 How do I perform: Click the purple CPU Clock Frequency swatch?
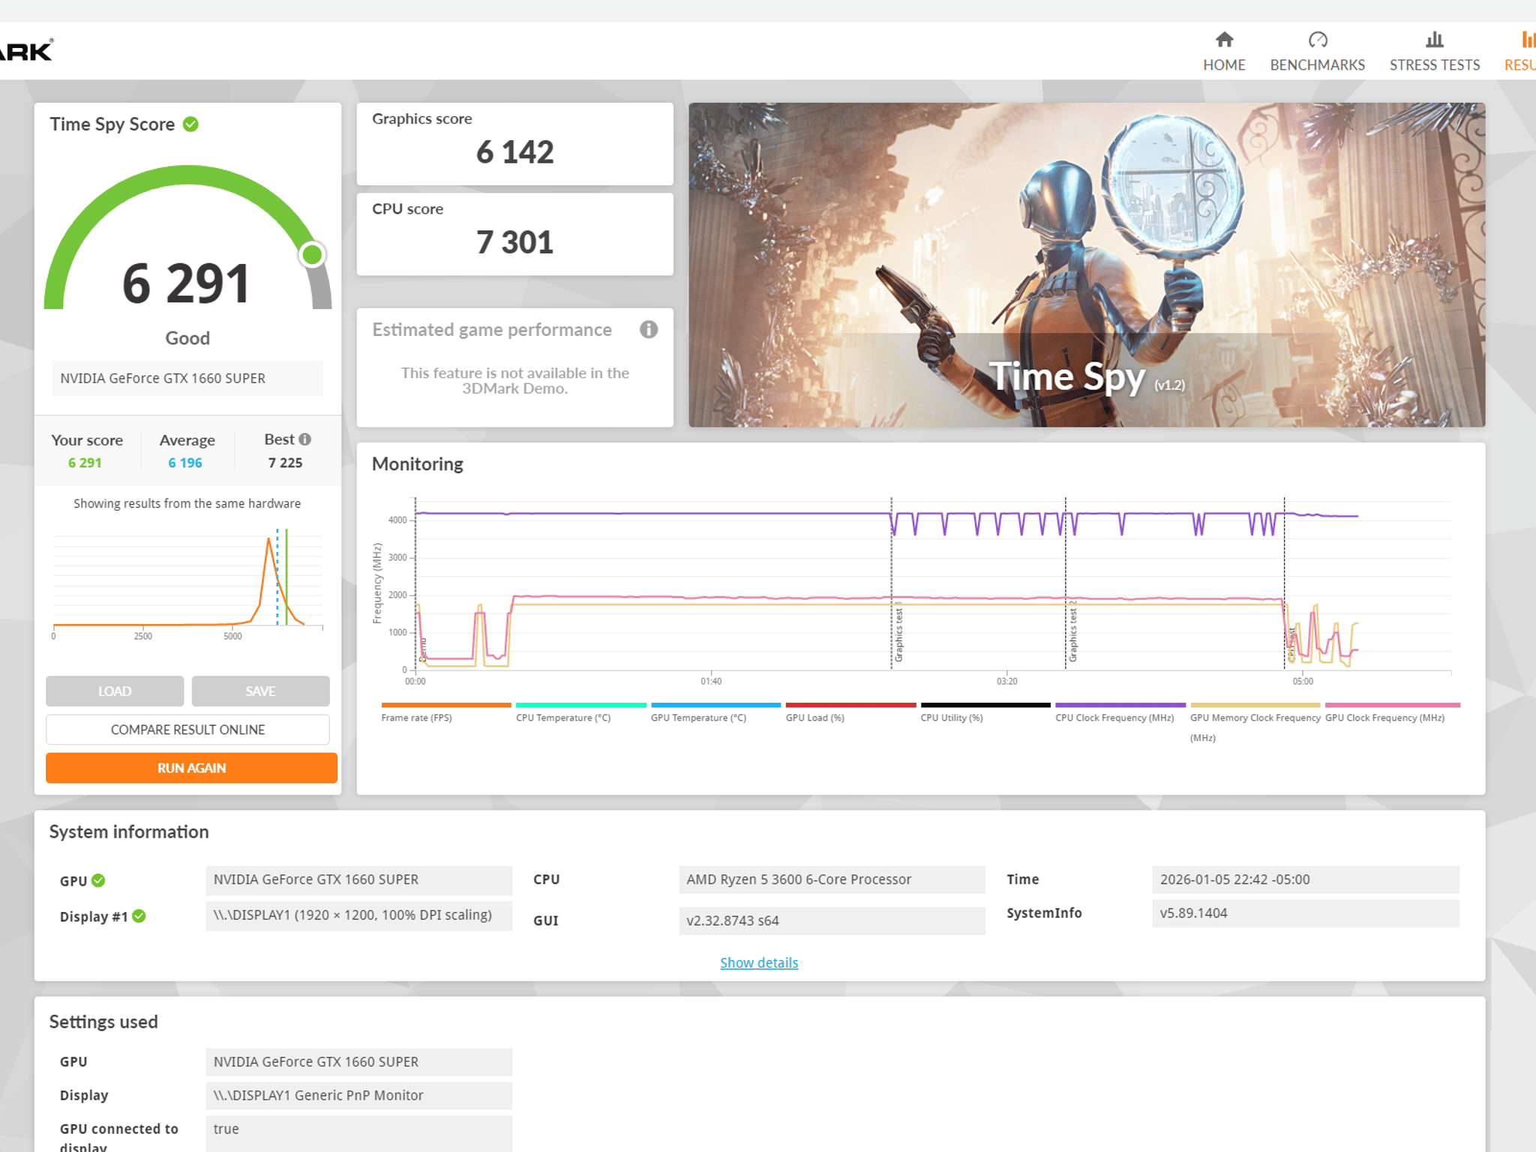point(1120,705)
